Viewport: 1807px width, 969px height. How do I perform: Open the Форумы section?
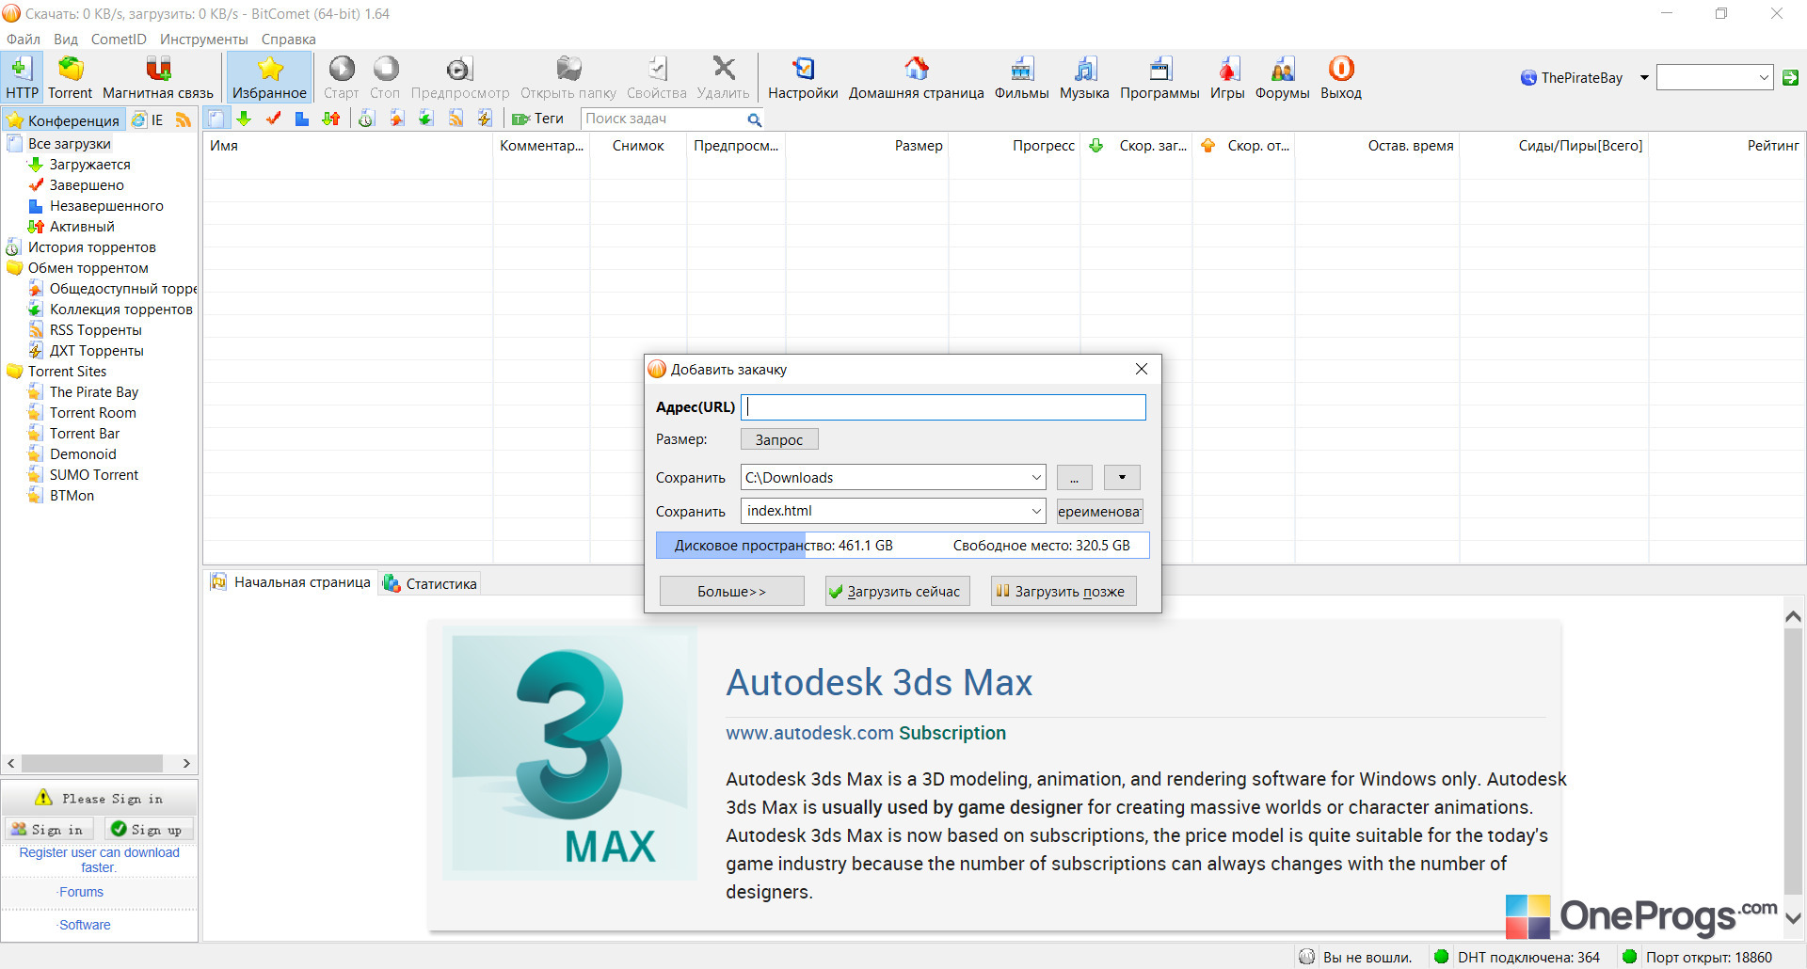click(x=1282, y=77)
